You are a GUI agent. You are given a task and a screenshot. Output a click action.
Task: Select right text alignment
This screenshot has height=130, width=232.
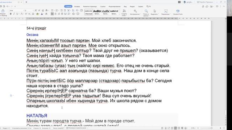pos(59,14)
